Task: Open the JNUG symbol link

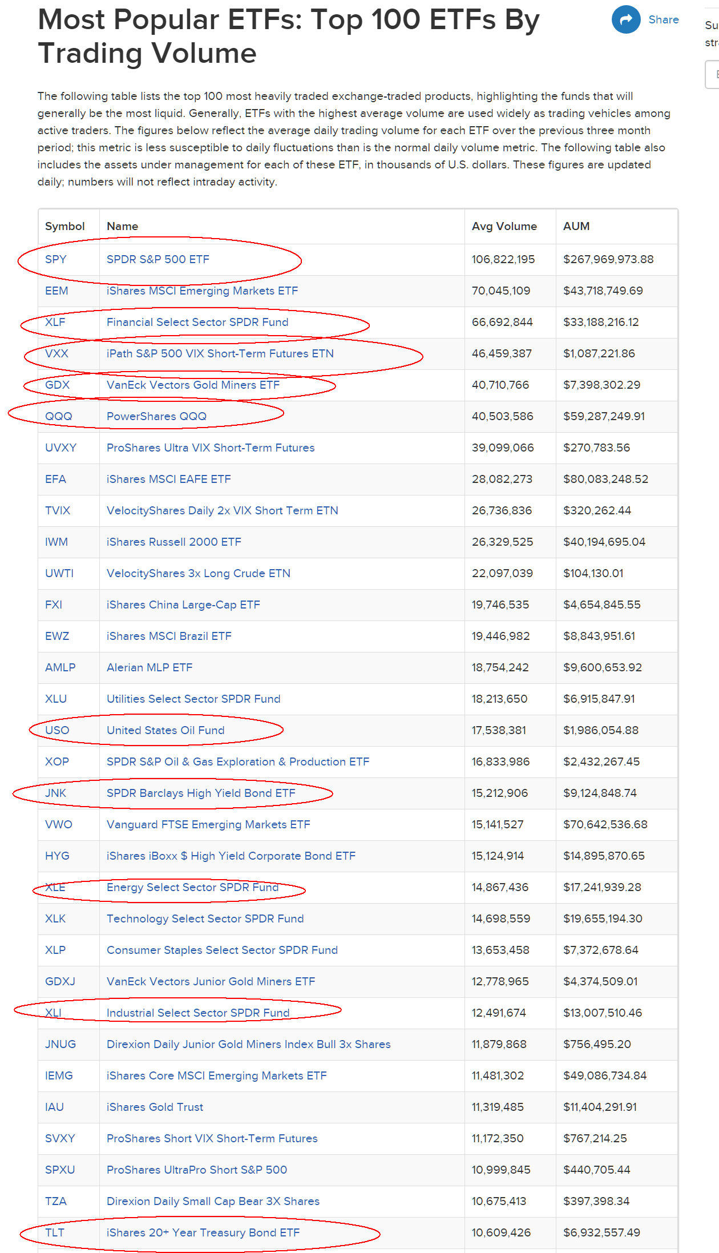Action: click(60, 1044)
